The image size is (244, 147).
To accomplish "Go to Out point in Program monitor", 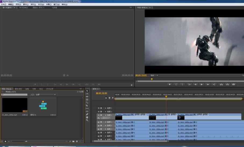I will coord(214,85).
